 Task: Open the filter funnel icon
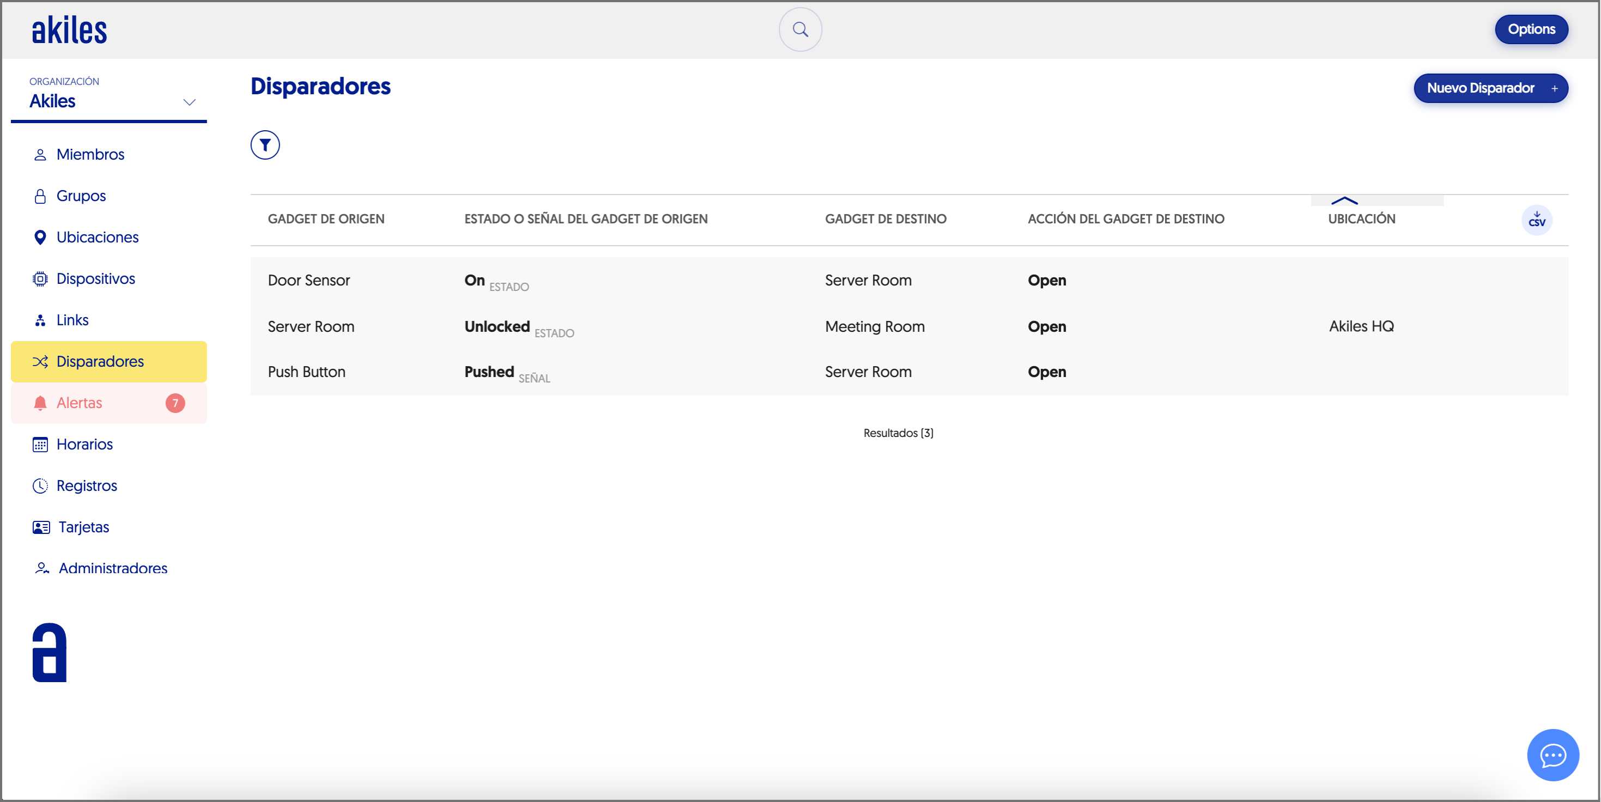[265, 145]
